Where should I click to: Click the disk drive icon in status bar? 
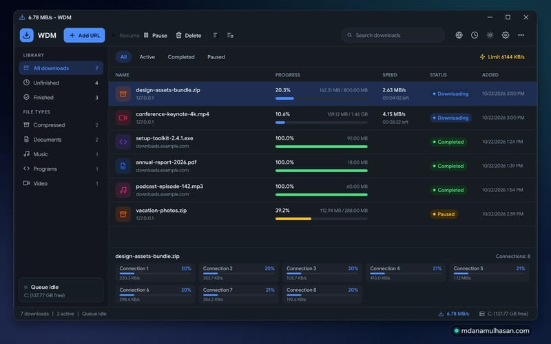(x=481, y=314)
